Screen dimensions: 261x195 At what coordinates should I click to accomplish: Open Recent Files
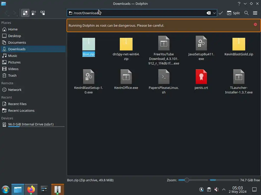(33, 104)
